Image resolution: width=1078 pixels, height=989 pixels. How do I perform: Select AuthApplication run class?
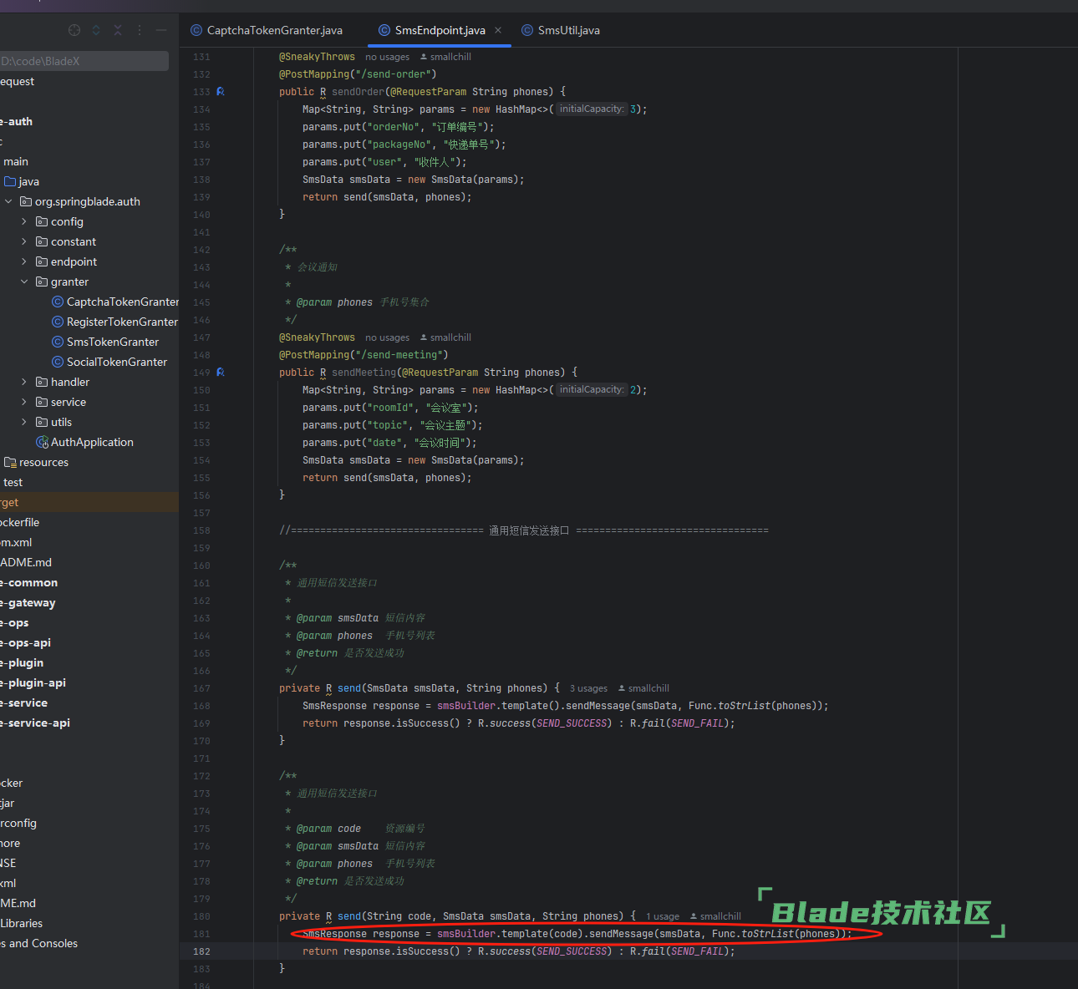tap(92, 442)
